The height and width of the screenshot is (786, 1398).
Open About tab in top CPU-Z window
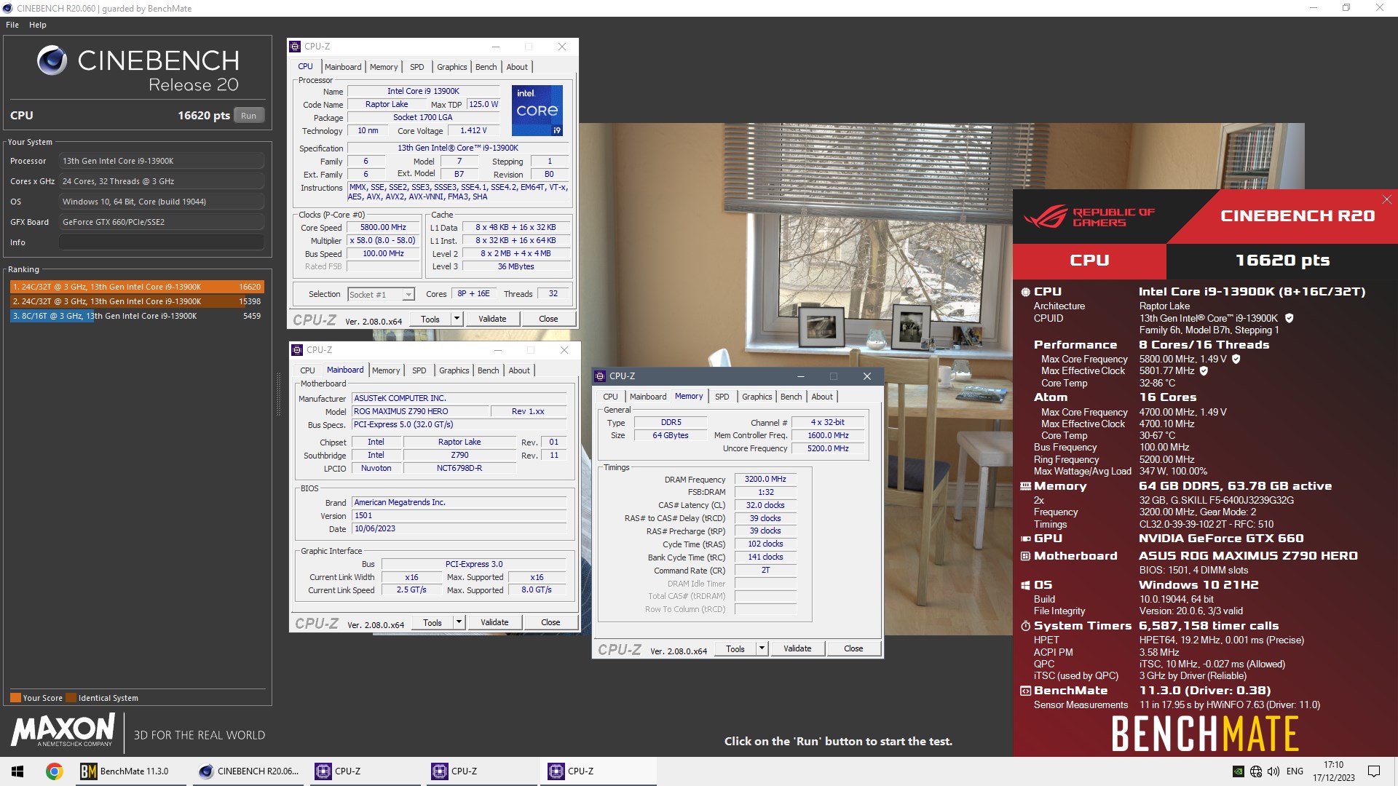point(518,67)
